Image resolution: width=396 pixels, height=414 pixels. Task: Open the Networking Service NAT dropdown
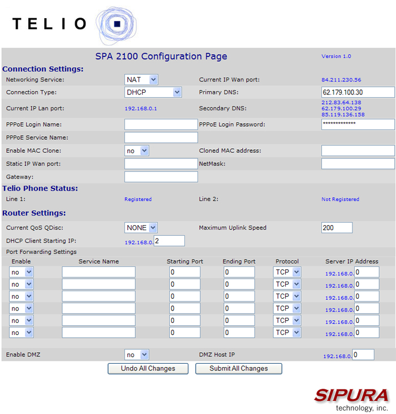[141, 80]
